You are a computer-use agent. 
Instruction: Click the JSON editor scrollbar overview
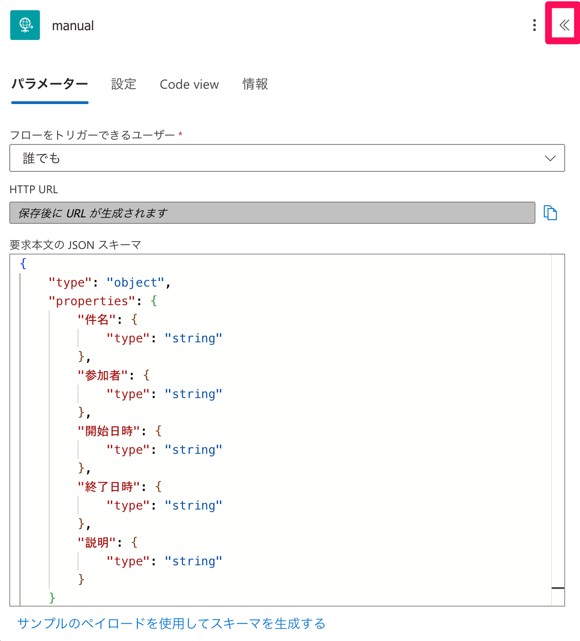[x=558, y=430]
